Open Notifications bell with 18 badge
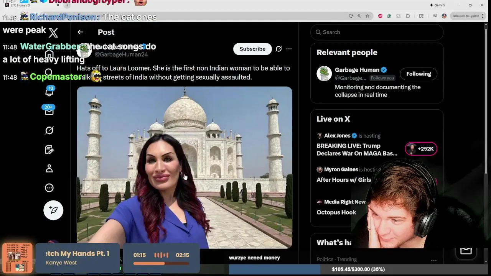Screen dimensions: 491x276 click(49, 92)
